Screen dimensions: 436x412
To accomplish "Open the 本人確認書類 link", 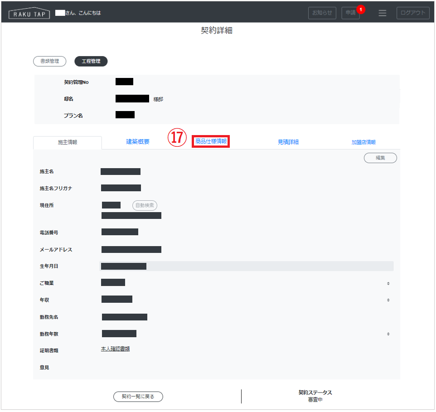I will tap(115, 349).
